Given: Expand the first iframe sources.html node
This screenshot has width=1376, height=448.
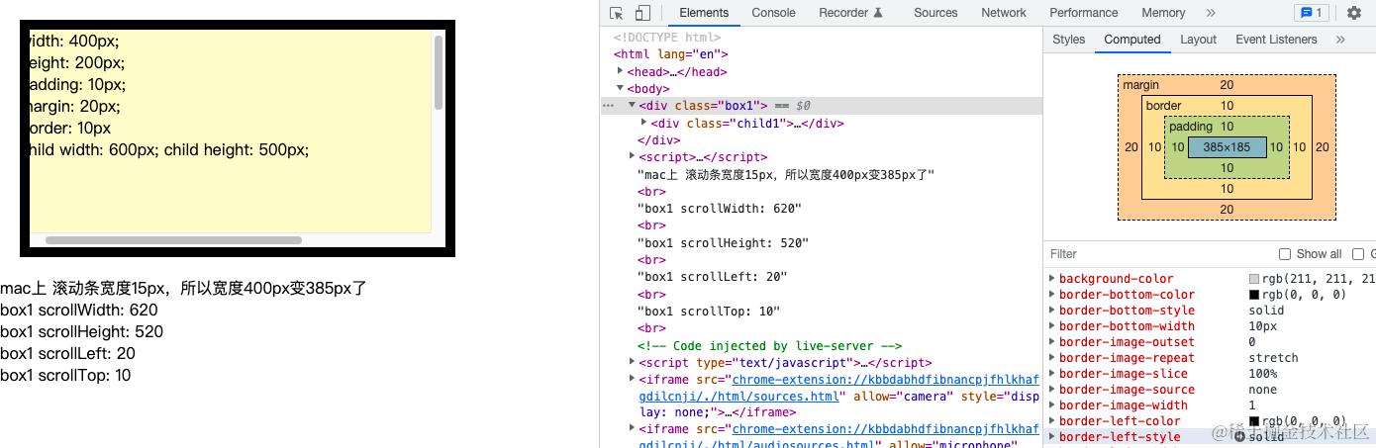Looking at the screenshot, I should click(633, 379).
